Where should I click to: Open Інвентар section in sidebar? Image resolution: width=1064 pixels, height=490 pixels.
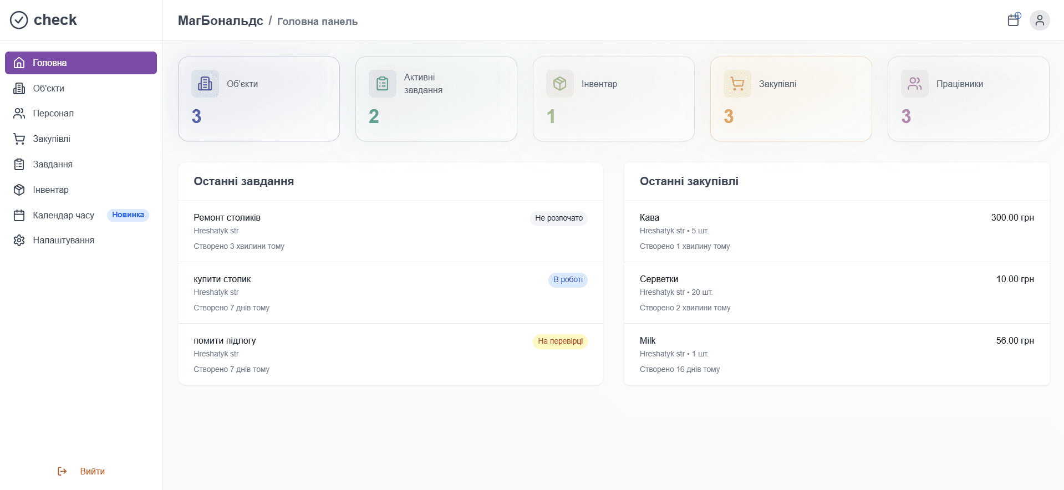[x=81, y=190]
